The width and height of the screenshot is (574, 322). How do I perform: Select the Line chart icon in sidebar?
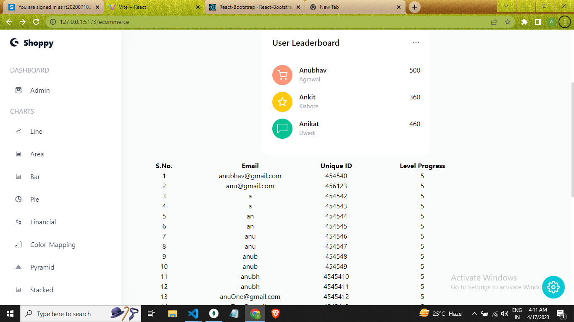pos(18,131)
